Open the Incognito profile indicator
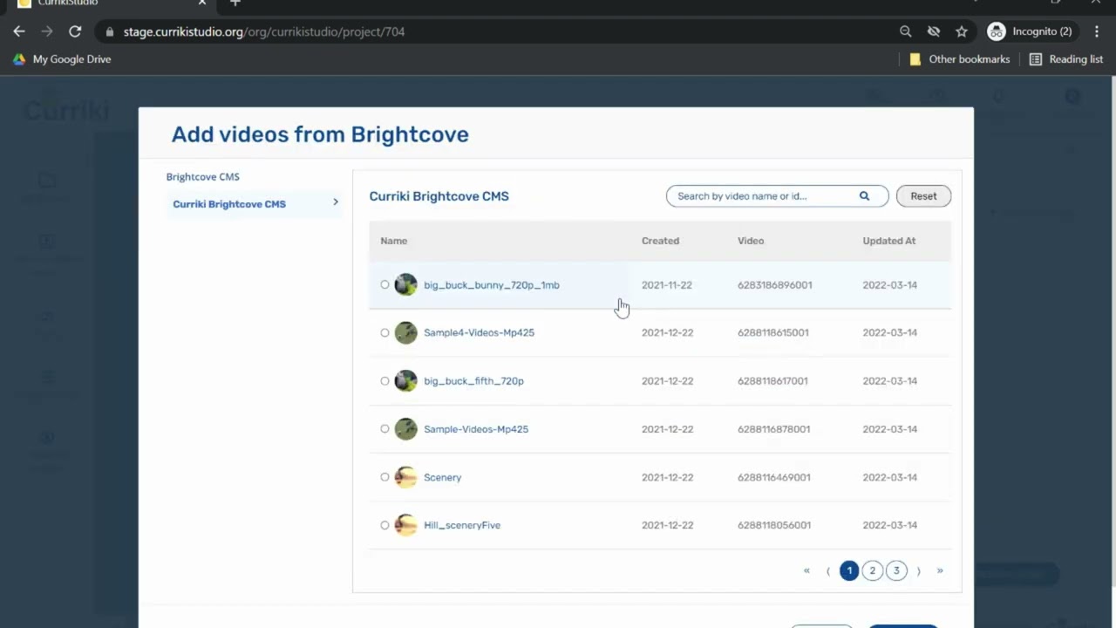Screen dimensions: 1116x628 click(1030, 31)
